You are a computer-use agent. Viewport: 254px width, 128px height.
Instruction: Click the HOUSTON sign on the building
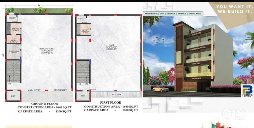point(196,64)
